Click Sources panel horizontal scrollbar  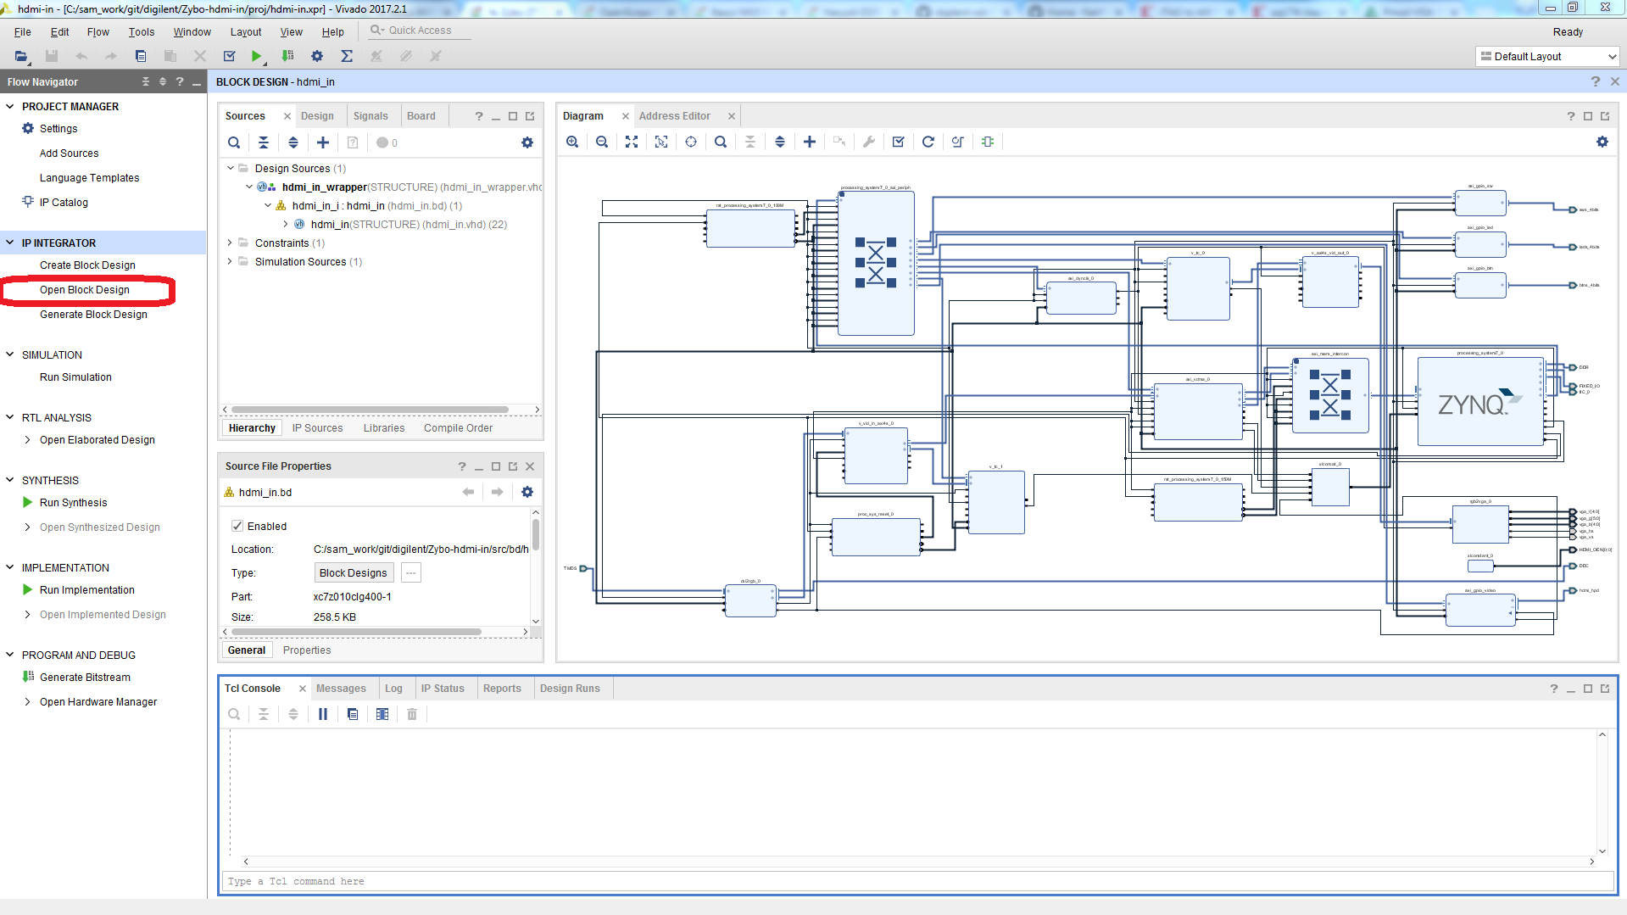370,410
